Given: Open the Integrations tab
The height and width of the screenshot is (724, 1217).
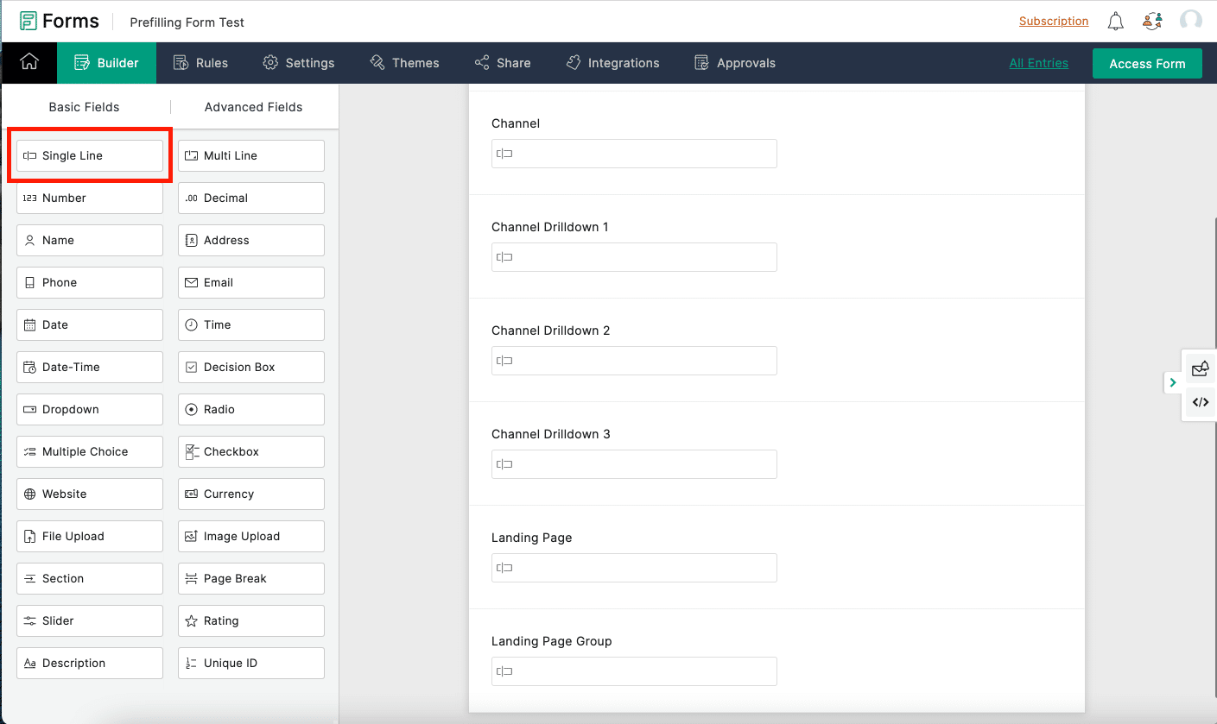Looking at the screenshot, I should tap(612, 62).
